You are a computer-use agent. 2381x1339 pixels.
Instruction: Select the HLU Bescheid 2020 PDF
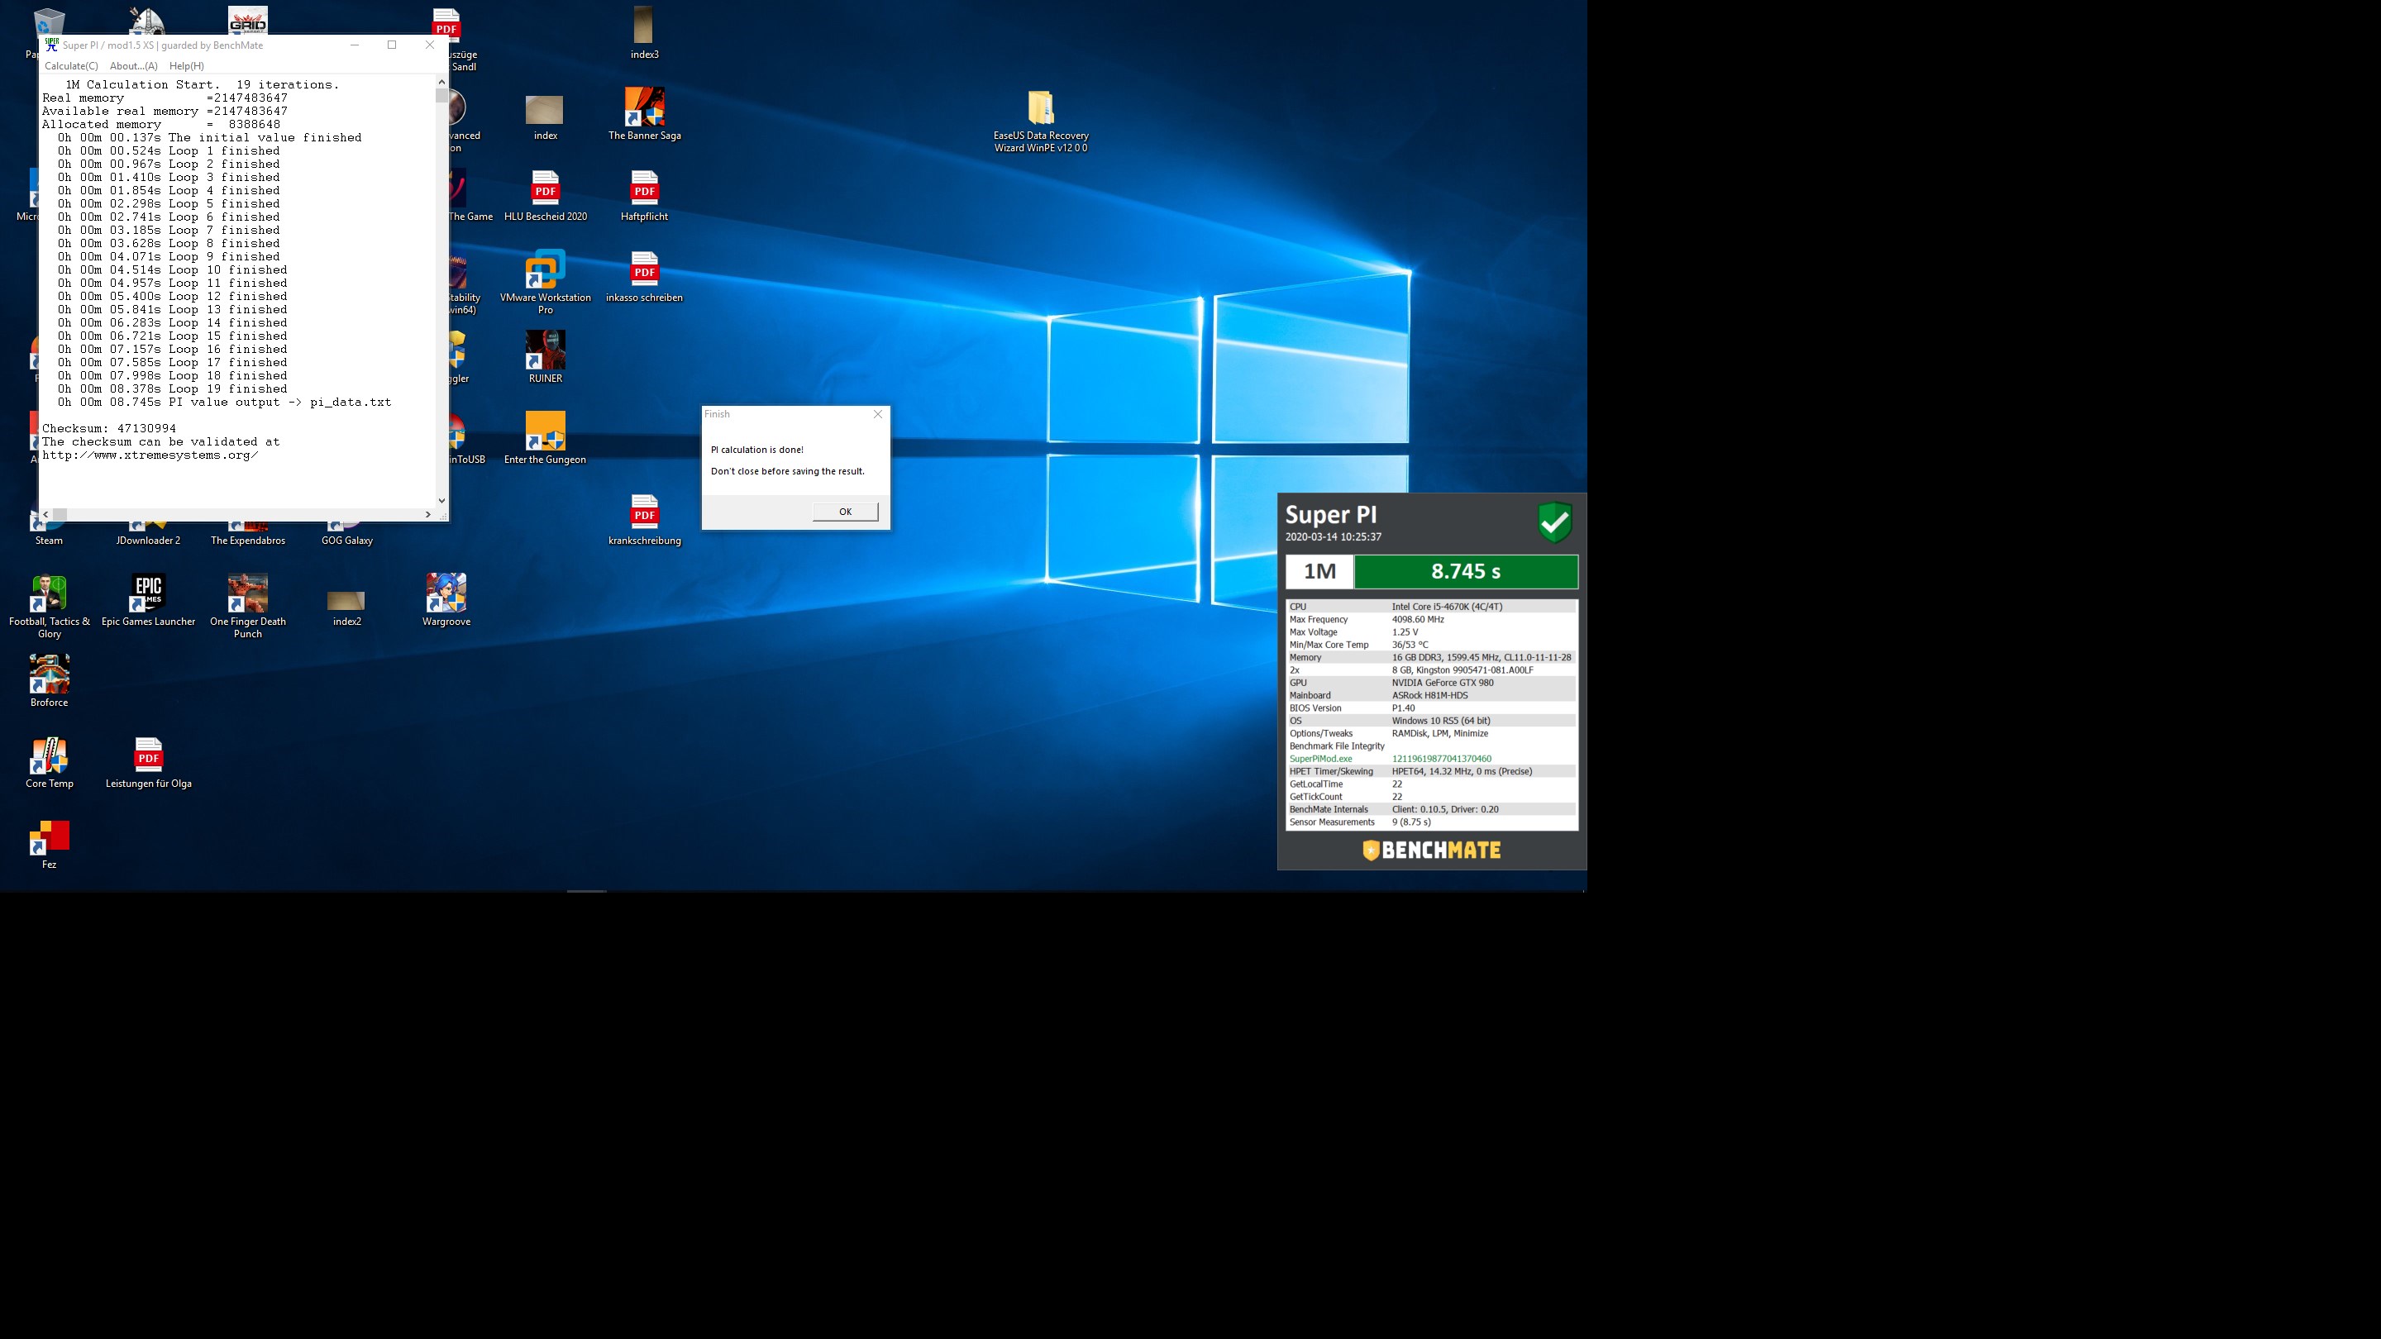(x=546, y=195)
